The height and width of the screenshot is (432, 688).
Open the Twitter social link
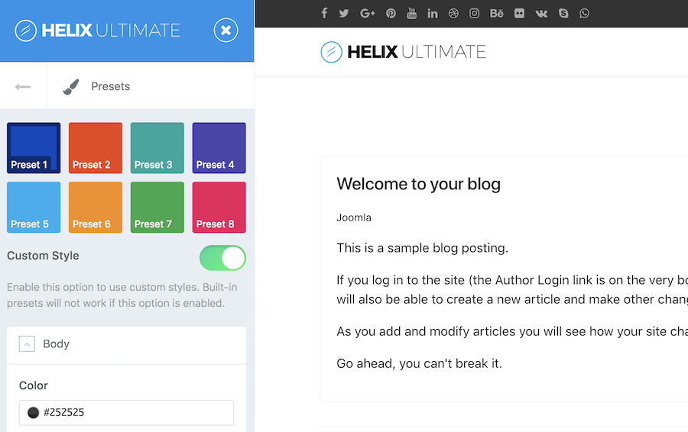[x=344, y=13]
